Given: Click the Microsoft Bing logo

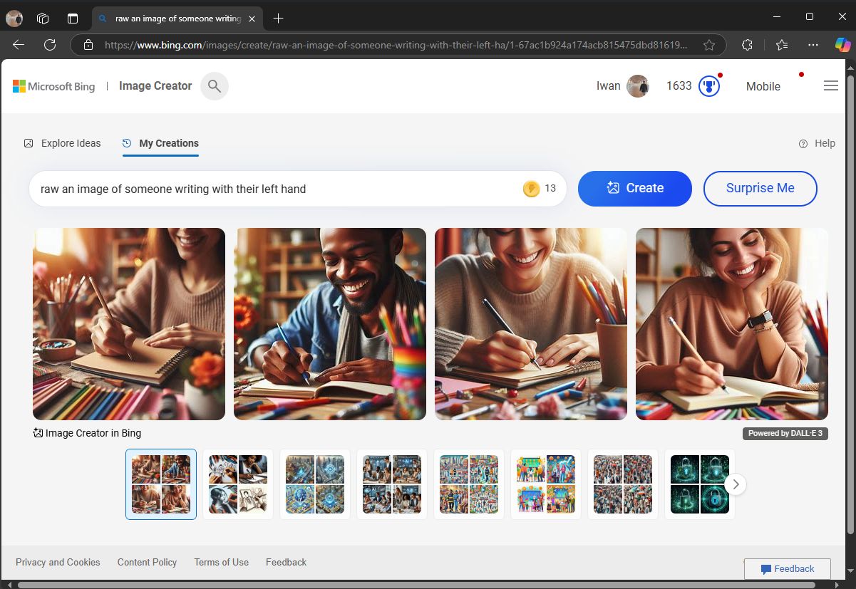Looking at the screenshot, I should coord(54,86).
